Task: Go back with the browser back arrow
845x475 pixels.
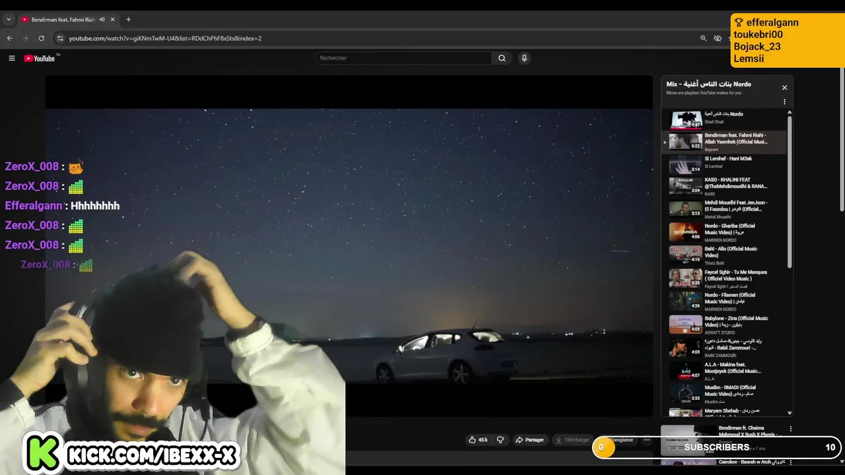Action: pyautogui.click(x=10, y=38)
